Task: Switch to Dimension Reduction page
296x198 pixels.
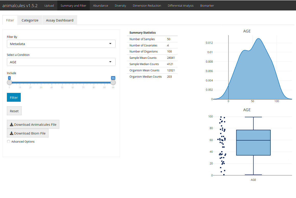Action: point(147,6)
